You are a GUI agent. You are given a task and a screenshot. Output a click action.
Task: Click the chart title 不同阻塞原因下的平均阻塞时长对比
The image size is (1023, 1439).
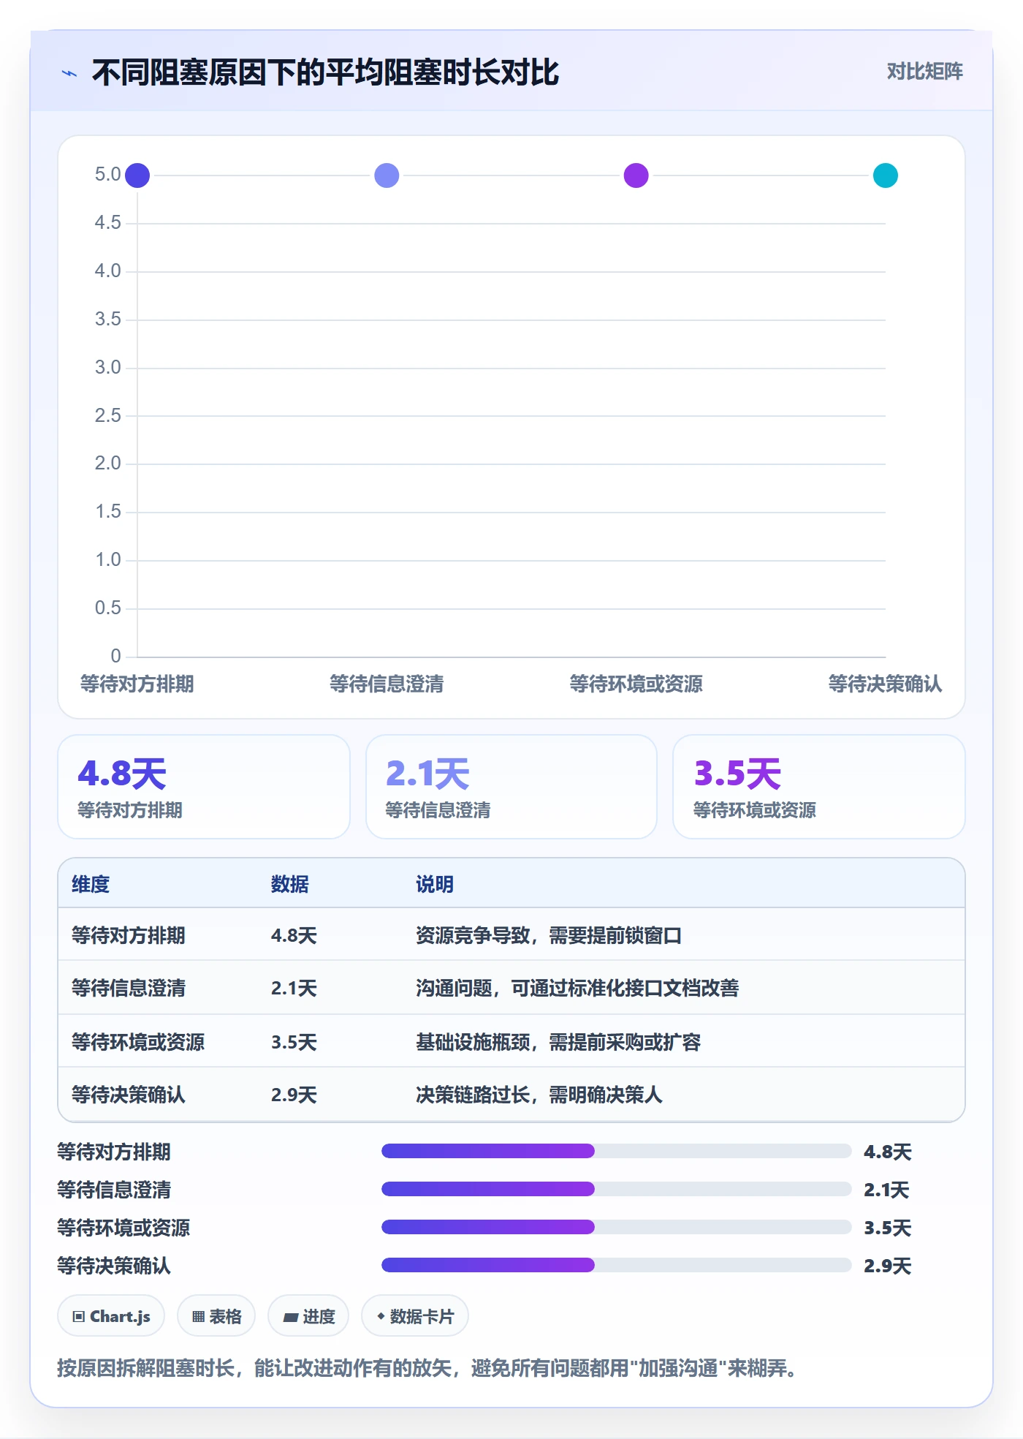click(325, 72)
